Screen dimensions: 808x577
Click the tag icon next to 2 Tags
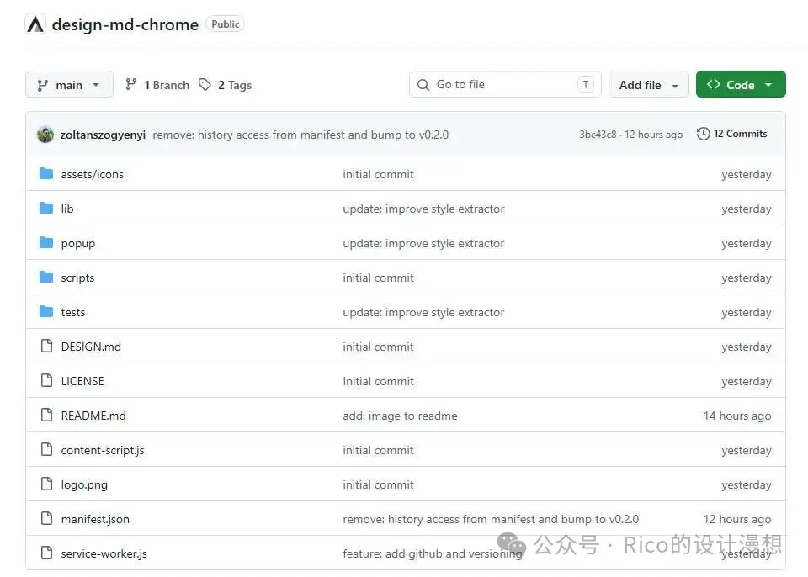205,85
